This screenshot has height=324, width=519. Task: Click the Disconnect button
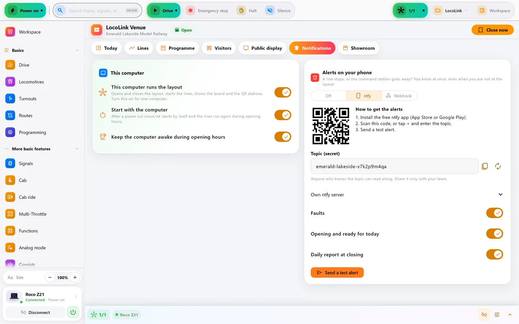pos(35,312)
